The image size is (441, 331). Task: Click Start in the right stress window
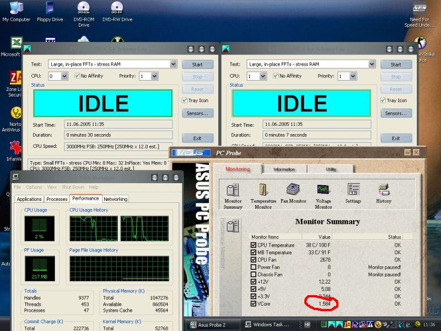pos(396,65)
